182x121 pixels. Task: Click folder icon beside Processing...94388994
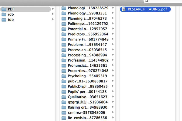[64, 55]
